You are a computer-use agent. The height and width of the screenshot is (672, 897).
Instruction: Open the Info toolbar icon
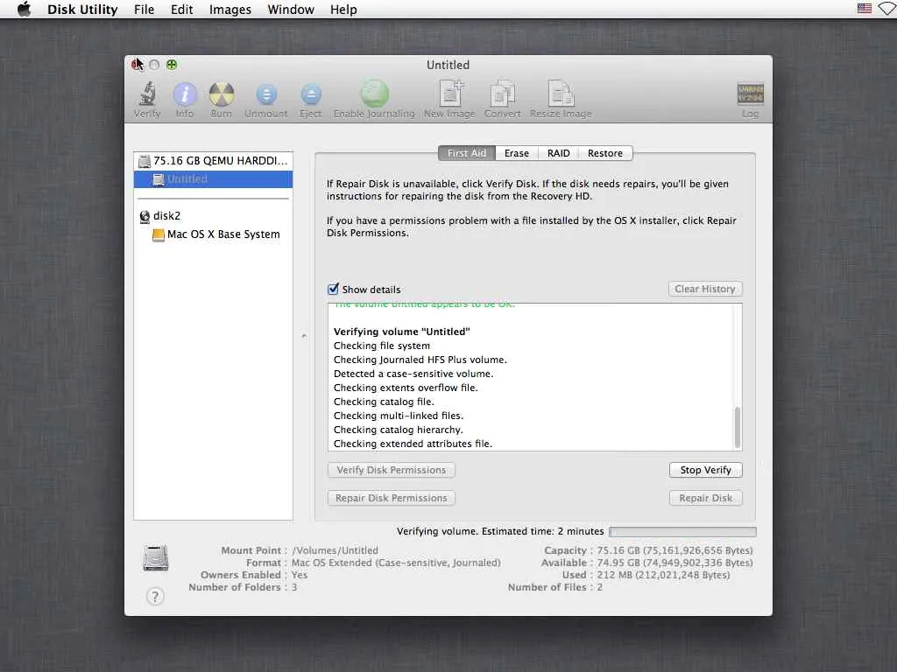184,94
